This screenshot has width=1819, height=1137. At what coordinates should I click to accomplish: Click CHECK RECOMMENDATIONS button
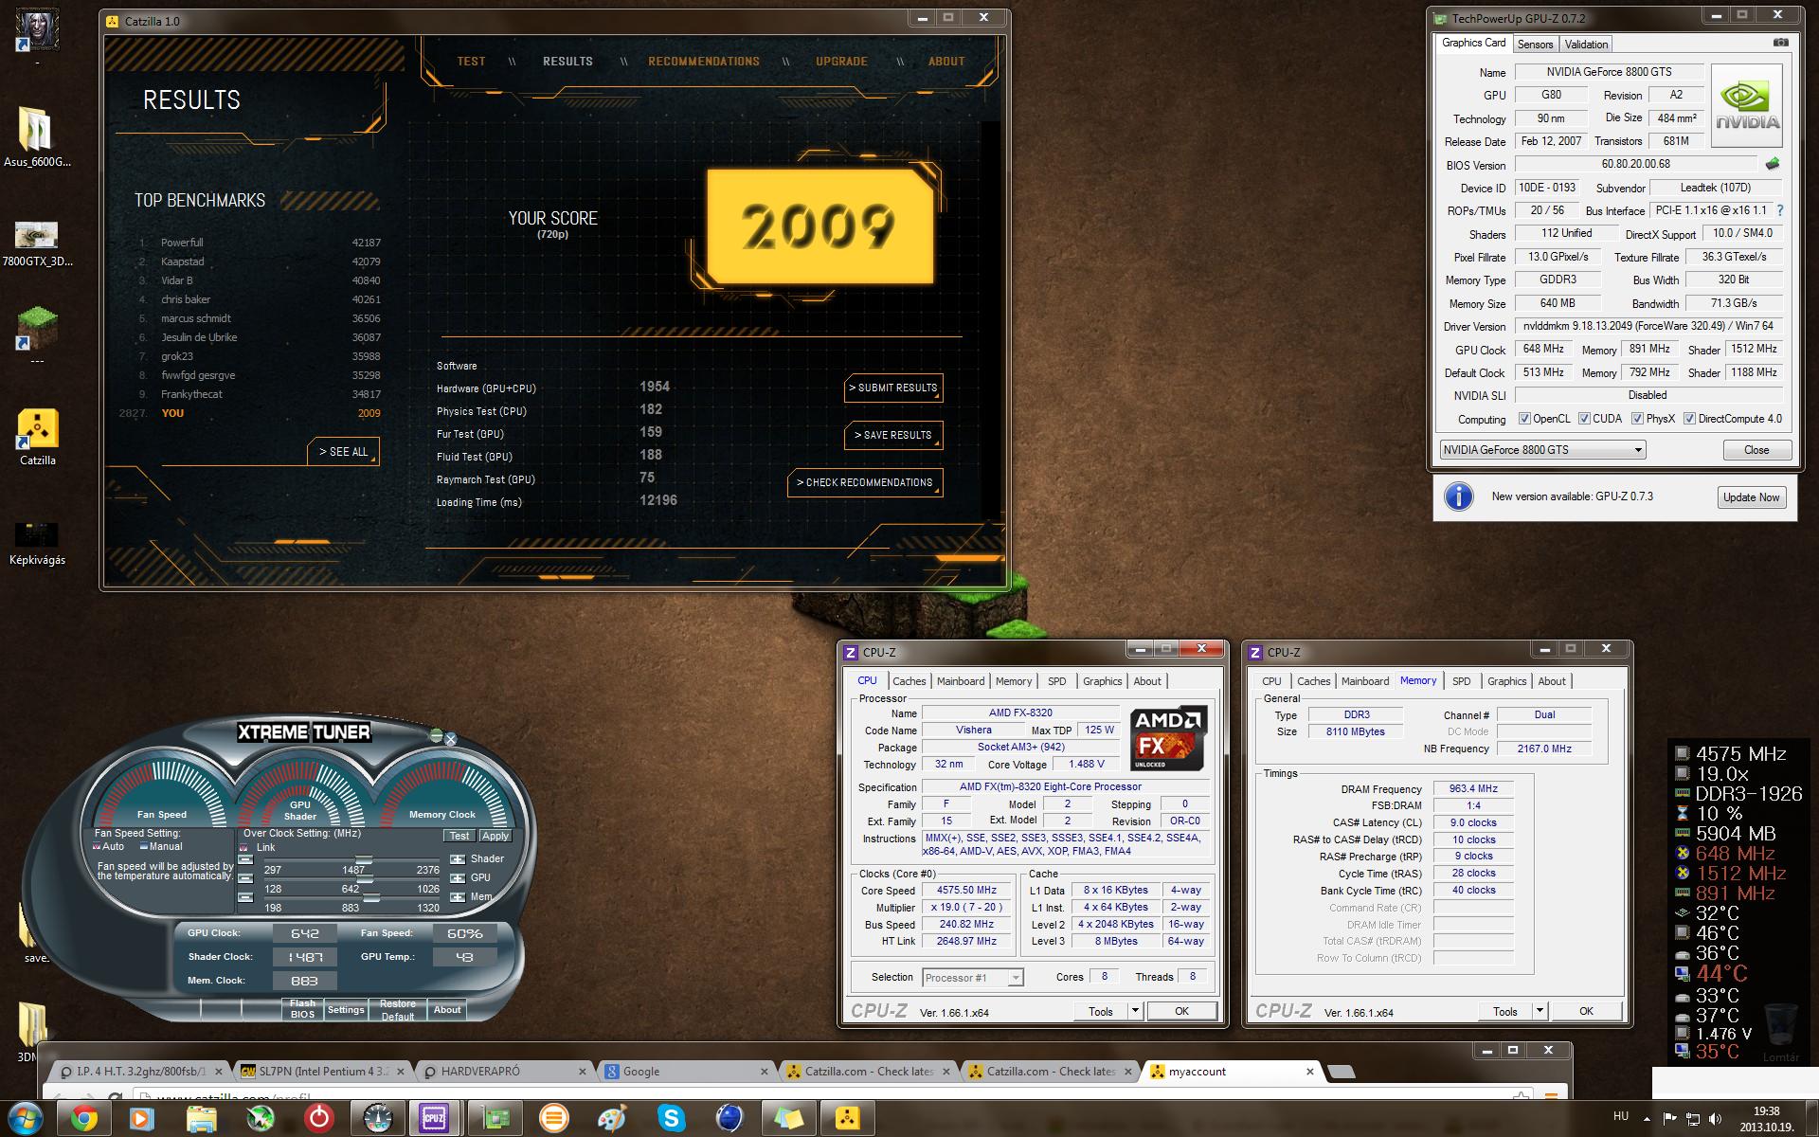865,482
